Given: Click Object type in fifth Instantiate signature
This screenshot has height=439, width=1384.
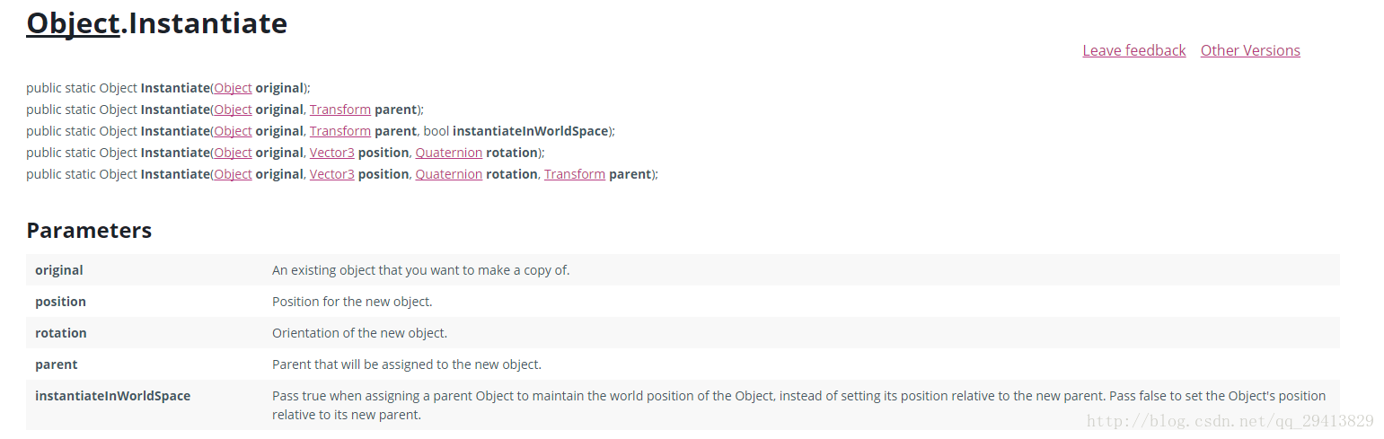Looking at the screenshot, I should click(233, 174).
